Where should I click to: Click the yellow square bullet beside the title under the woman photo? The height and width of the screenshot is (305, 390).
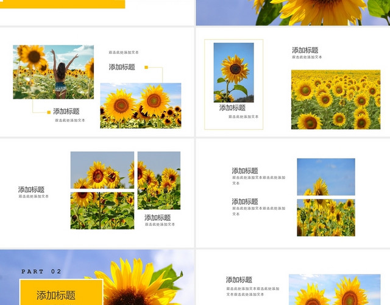click(49, 112)
